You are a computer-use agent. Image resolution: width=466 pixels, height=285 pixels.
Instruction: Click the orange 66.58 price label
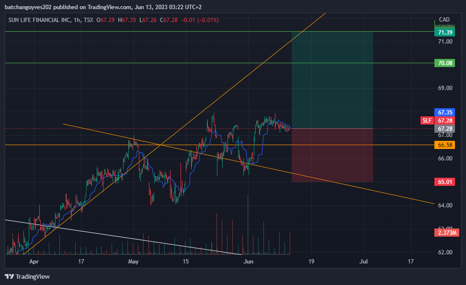pyautogui.click(x=444, y=145)
